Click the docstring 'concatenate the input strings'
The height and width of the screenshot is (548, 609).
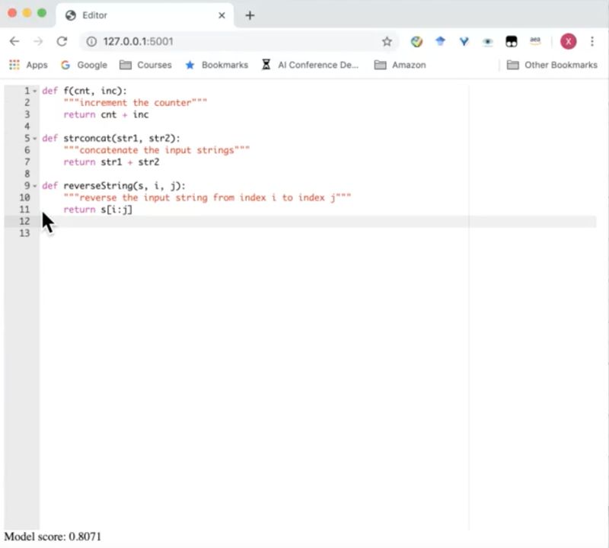pos(157,150)
